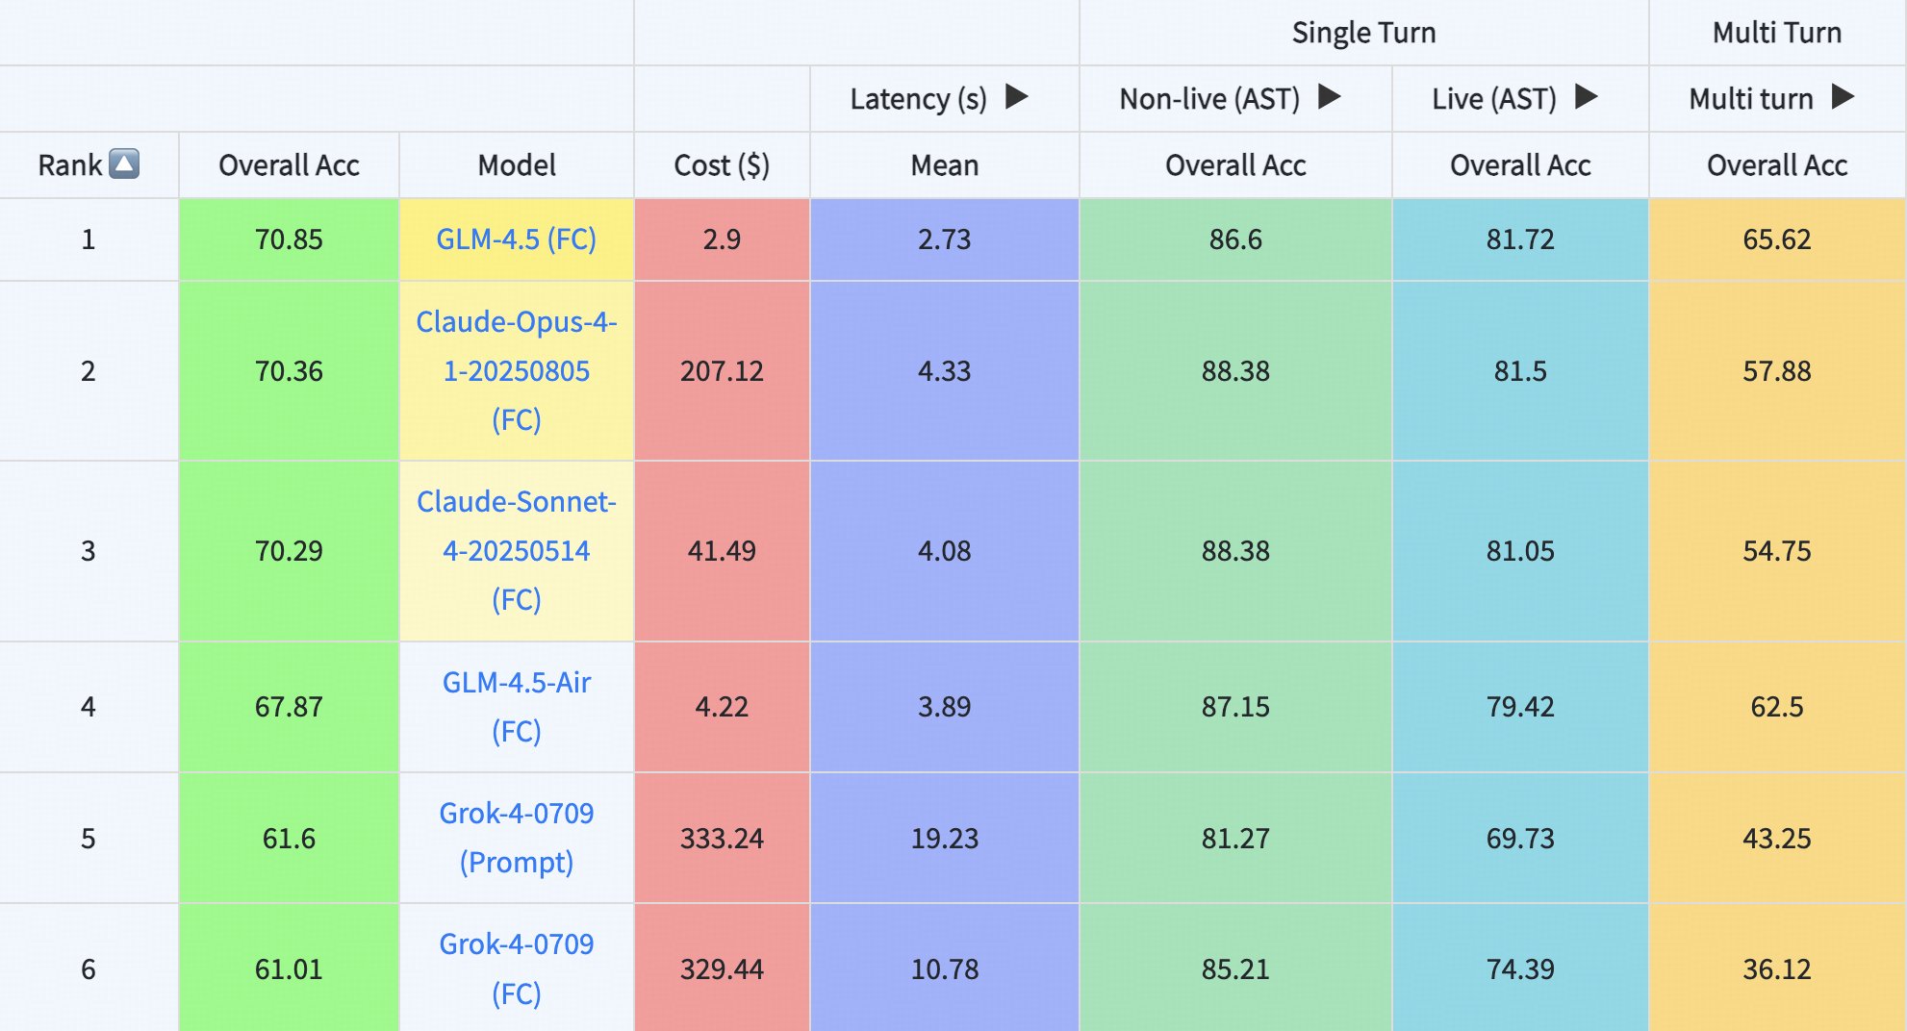Open the GLM-4.5-Air (FC) model link

(x=516, y=706)
